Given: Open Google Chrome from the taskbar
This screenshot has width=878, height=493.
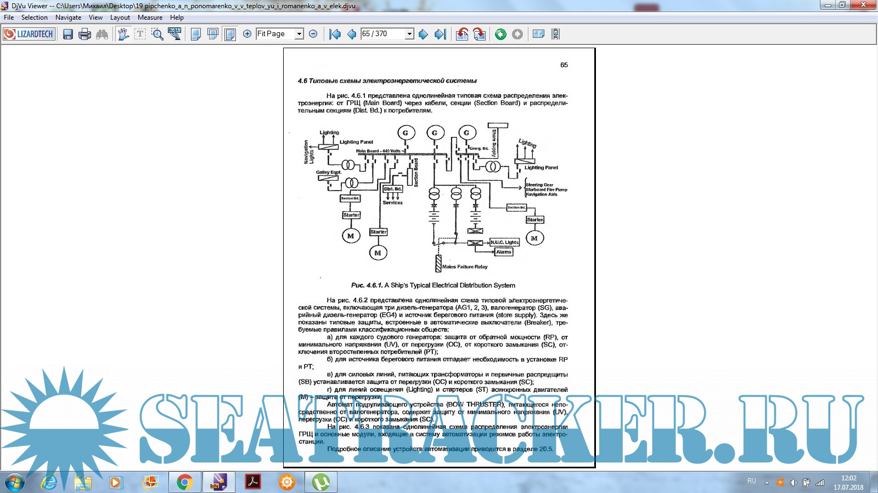Looking at the screenshot, I should point(184,482).
